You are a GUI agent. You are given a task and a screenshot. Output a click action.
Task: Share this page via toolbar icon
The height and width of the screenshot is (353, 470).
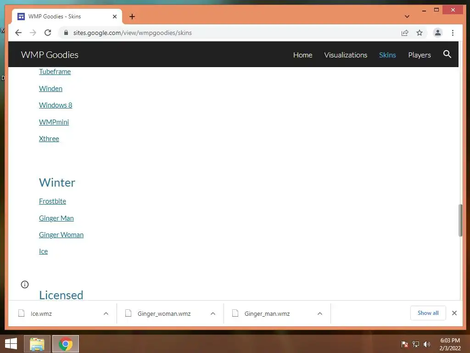[405, 33]
